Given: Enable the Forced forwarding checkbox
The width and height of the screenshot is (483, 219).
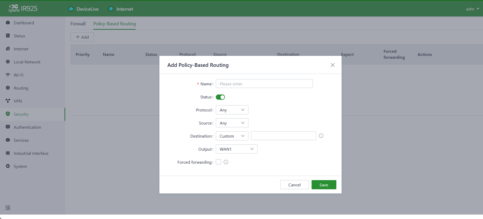Looking at the screenshot, I should click(x=218, y=162).
